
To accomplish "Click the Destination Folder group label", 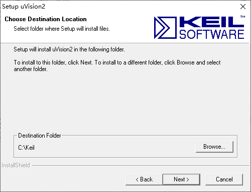I will coord(40,136).
